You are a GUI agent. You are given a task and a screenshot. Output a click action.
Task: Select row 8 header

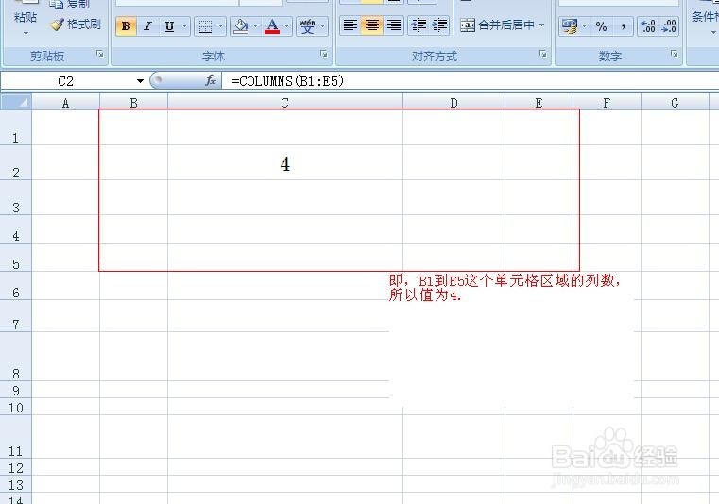click(x=16, y=357)
